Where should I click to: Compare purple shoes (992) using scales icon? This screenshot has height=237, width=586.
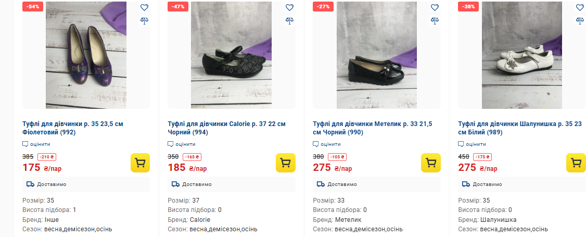tap(144, 21)
